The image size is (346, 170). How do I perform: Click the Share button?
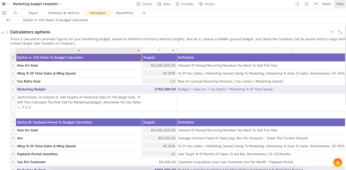pos(326,4)
